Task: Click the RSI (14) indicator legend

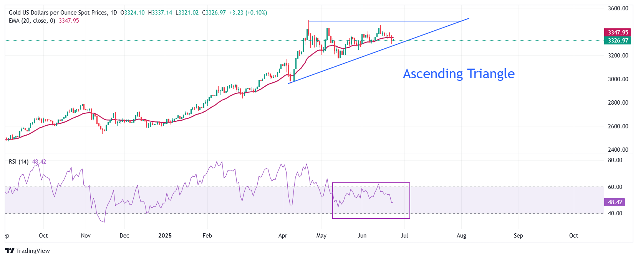Action: point(18,162)
